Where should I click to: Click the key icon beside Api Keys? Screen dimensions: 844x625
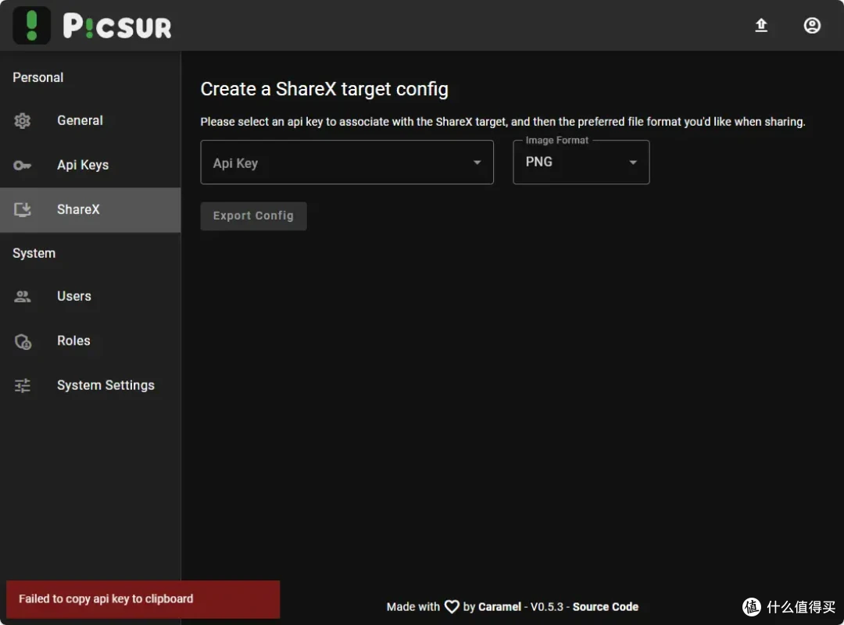pyautogui.click(x=22, y=166)
